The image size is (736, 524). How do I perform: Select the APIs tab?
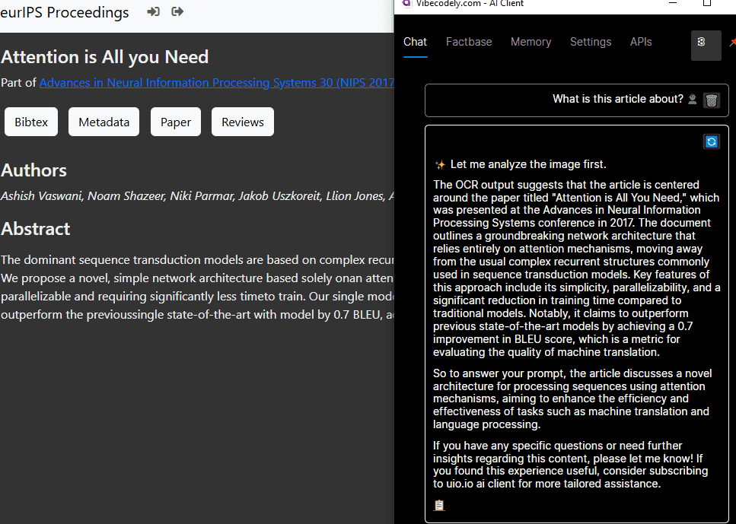[641, 42]
